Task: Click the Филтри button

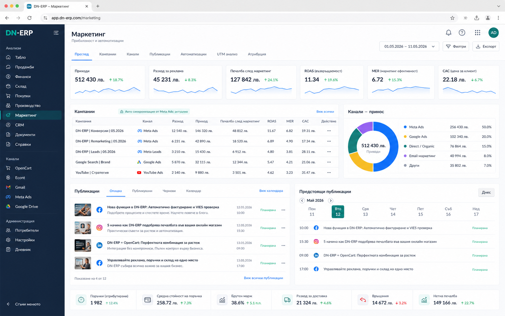Action: (x=456, y=47)
